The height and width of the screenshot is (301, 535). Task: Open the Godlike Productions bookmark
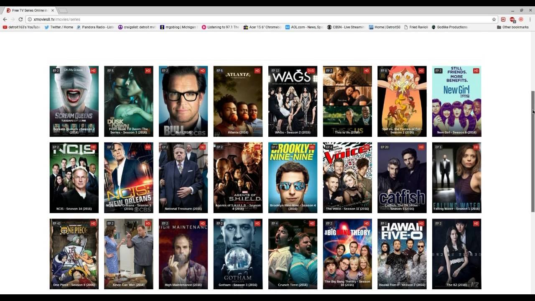click(449, 27)
